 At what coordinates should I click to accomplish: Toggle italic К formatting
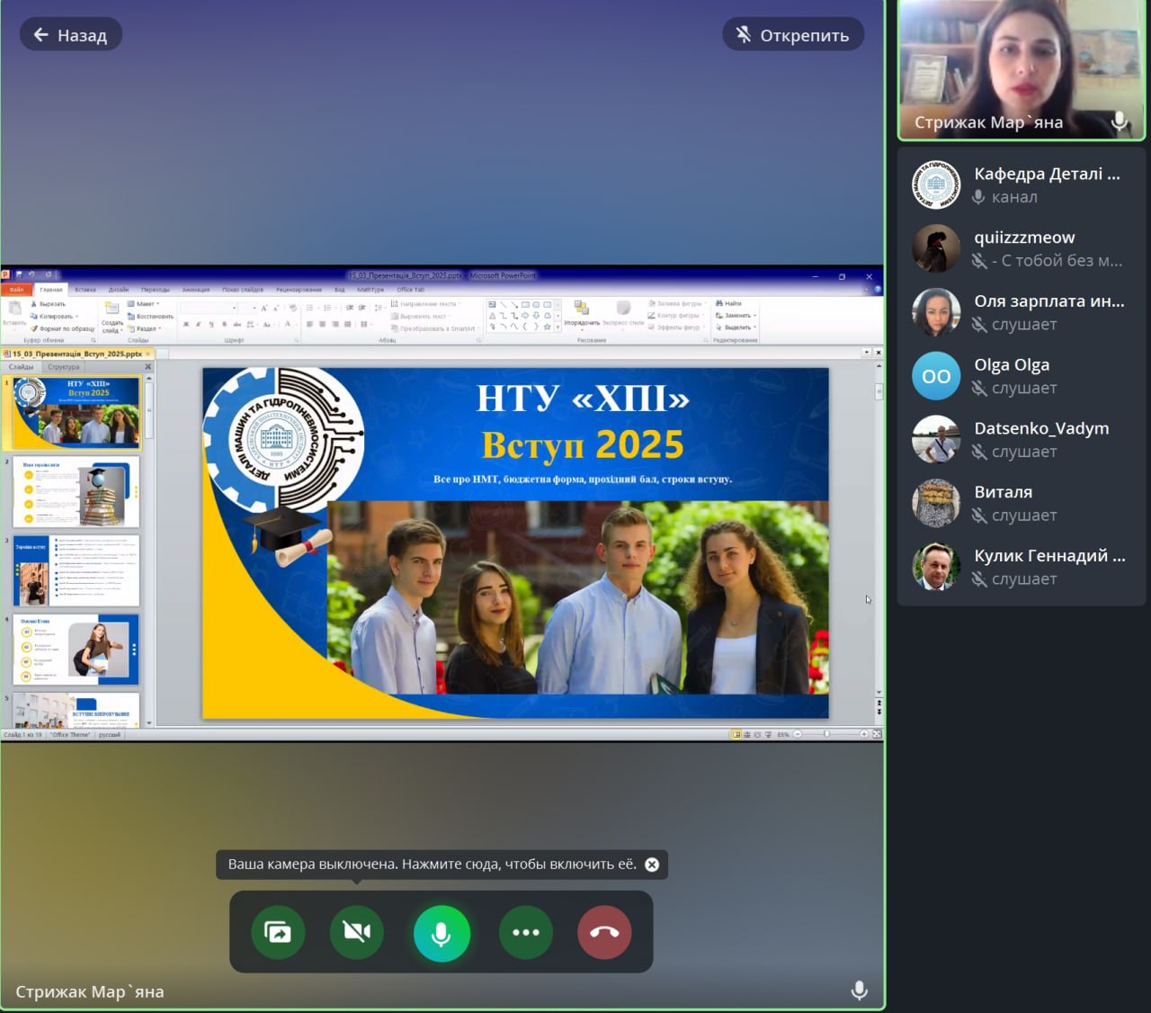tap(198, 324)
